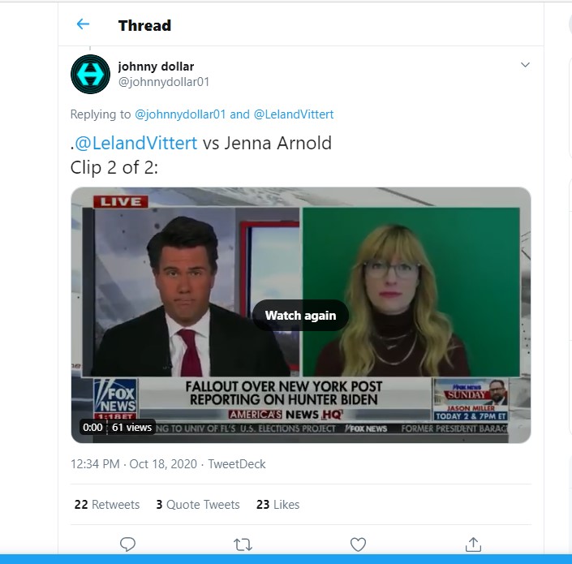572x564 pixels.
Task: Open the tweet timestamp 12:34 PM Oct 18, 2020
Action: tap(134, 464)
